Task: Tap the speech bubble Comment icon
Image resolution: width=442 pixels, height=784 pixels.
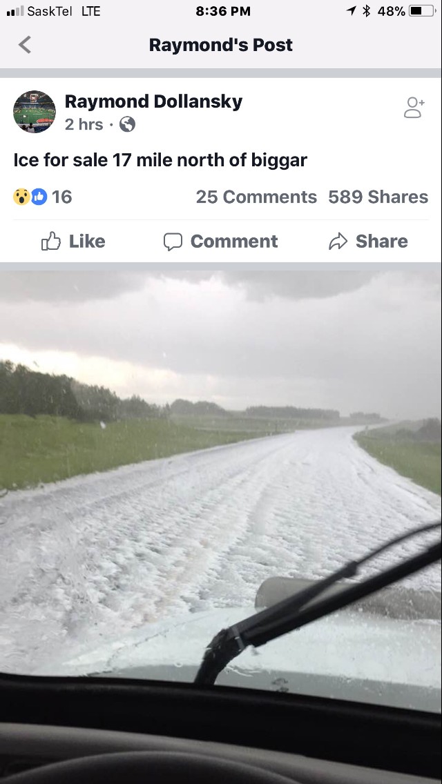Action: pyautogui.click(x=173, y=242)
